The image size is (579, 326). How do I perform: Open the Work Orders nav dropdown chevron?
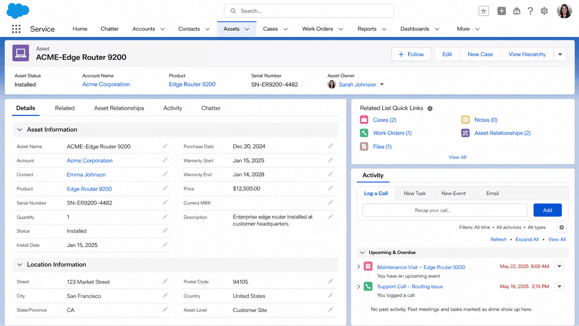coord(341,29)
